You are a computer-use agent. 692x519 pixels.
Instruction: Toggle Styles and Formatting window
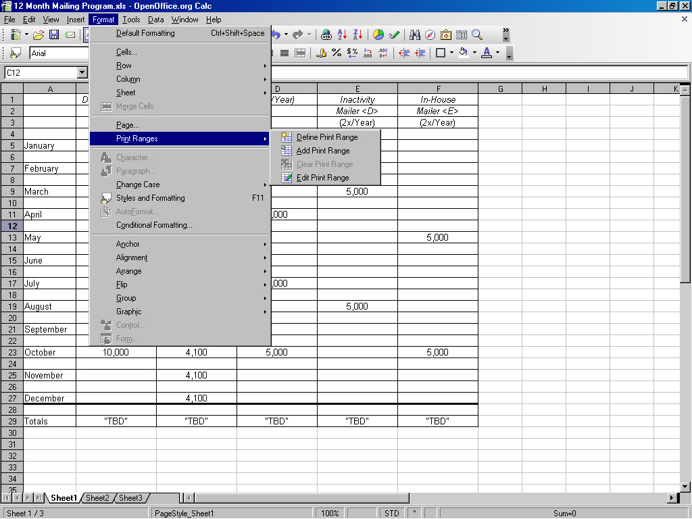pyautogui.click(x=150, y=198)
